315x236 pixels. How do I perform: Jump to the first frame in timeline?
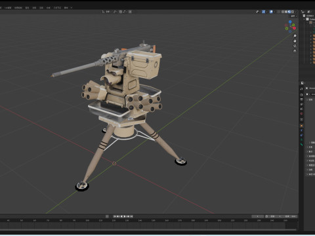coord(115,216)
